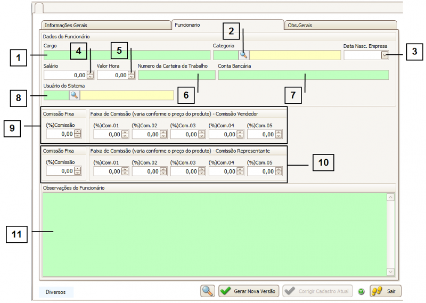Click the Usuário do Sistema search icon
This screenshot has height=303, width=426.
[74, 95]
